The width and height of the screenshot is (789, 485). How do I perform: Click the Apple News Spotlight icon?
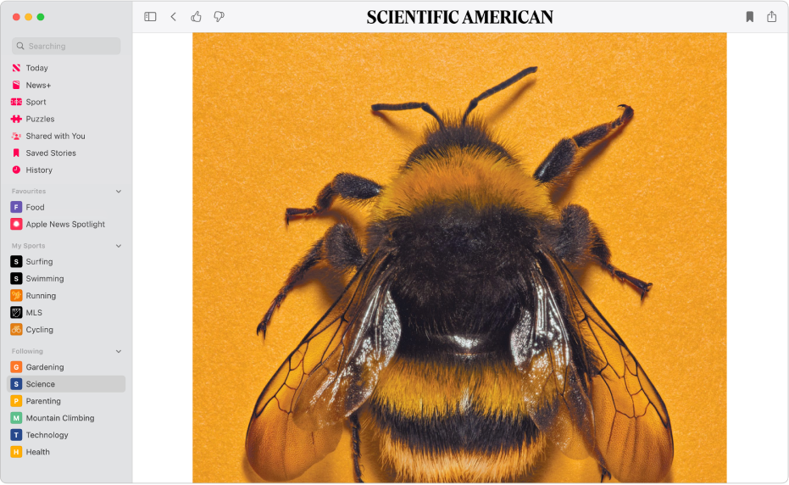click(16, 224)
